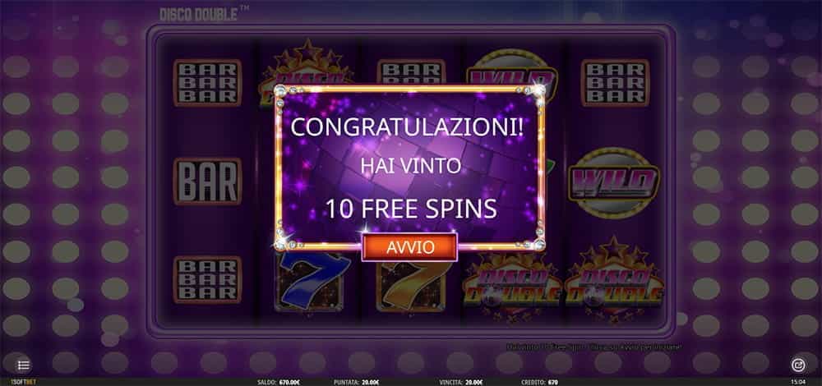Screen dimensions: 822x386
Task: Select the triple BAR at the bottom of the first reel
Action: pyautogui.click(x=207, y=279)
